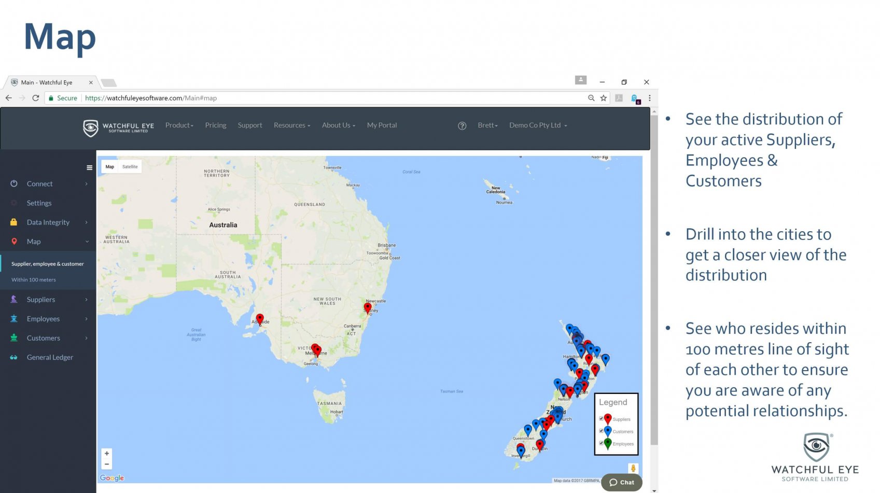Image resolution: width=880 pixels, height=493 pixels.
Task: Click the Connect power icon
Action: [x=14, y=184]
